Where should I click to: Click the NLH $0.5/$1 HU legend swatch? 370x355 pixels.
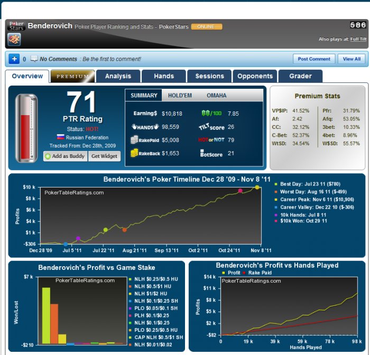[130, 286]
